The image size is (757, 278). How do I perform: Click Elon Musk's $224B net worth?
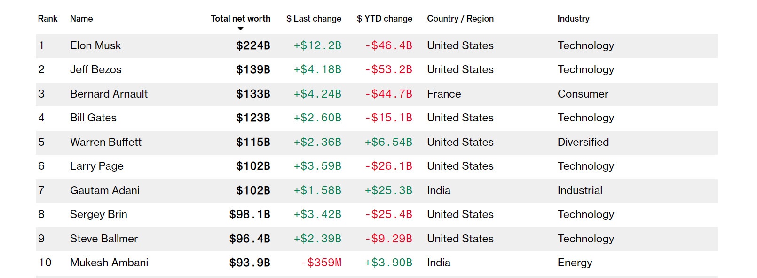point(253,46)
